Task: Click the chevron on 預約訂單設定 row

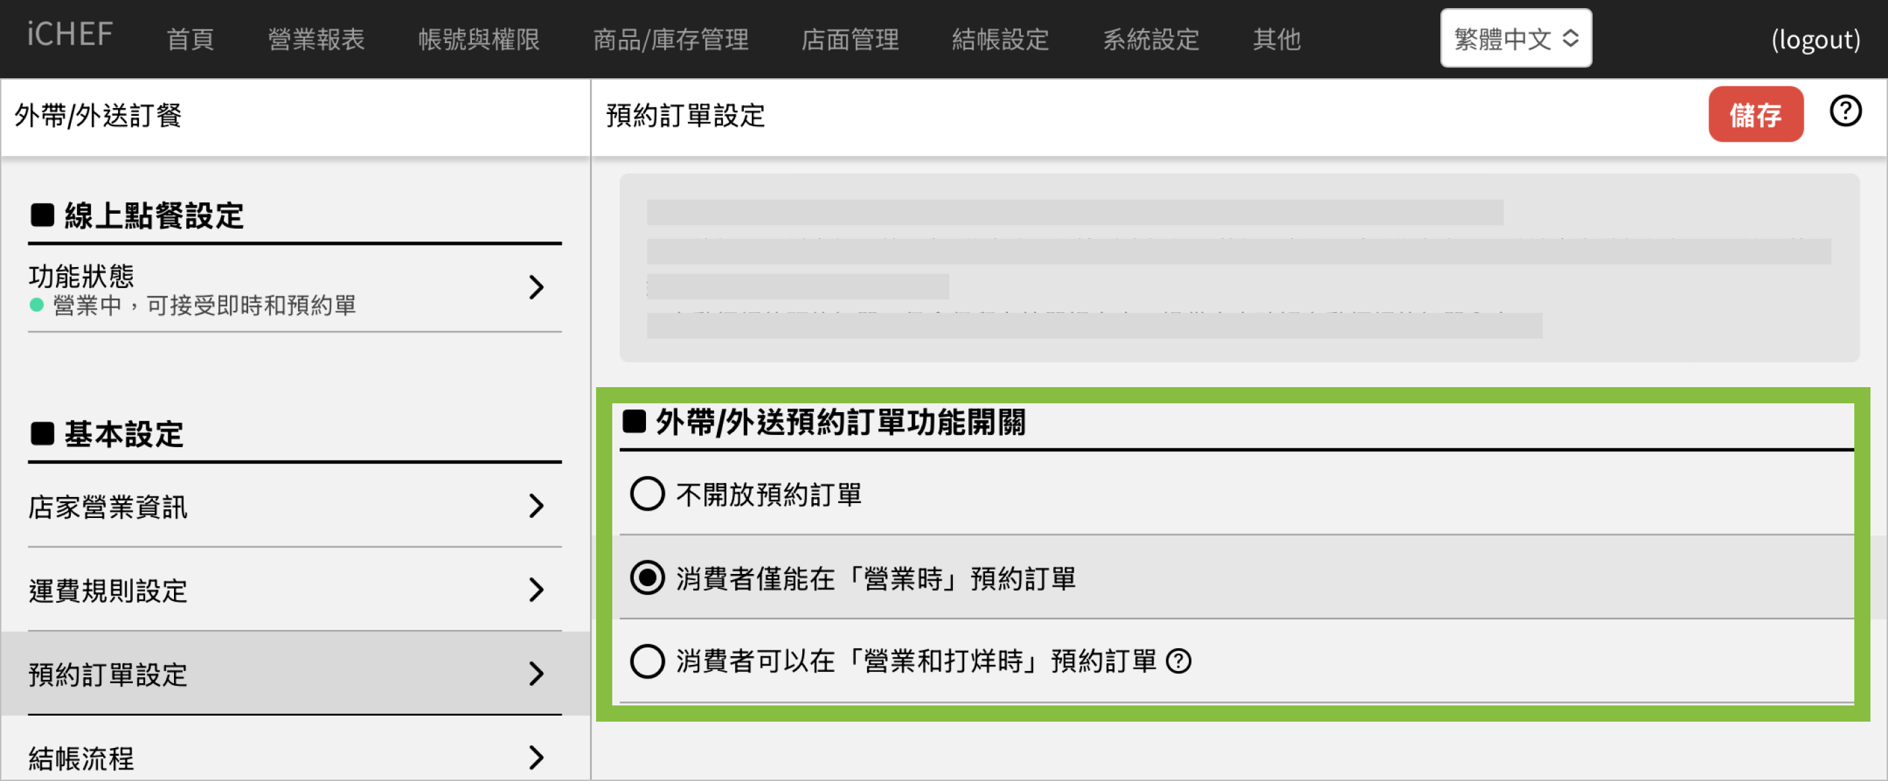Action: coord(537,673)
